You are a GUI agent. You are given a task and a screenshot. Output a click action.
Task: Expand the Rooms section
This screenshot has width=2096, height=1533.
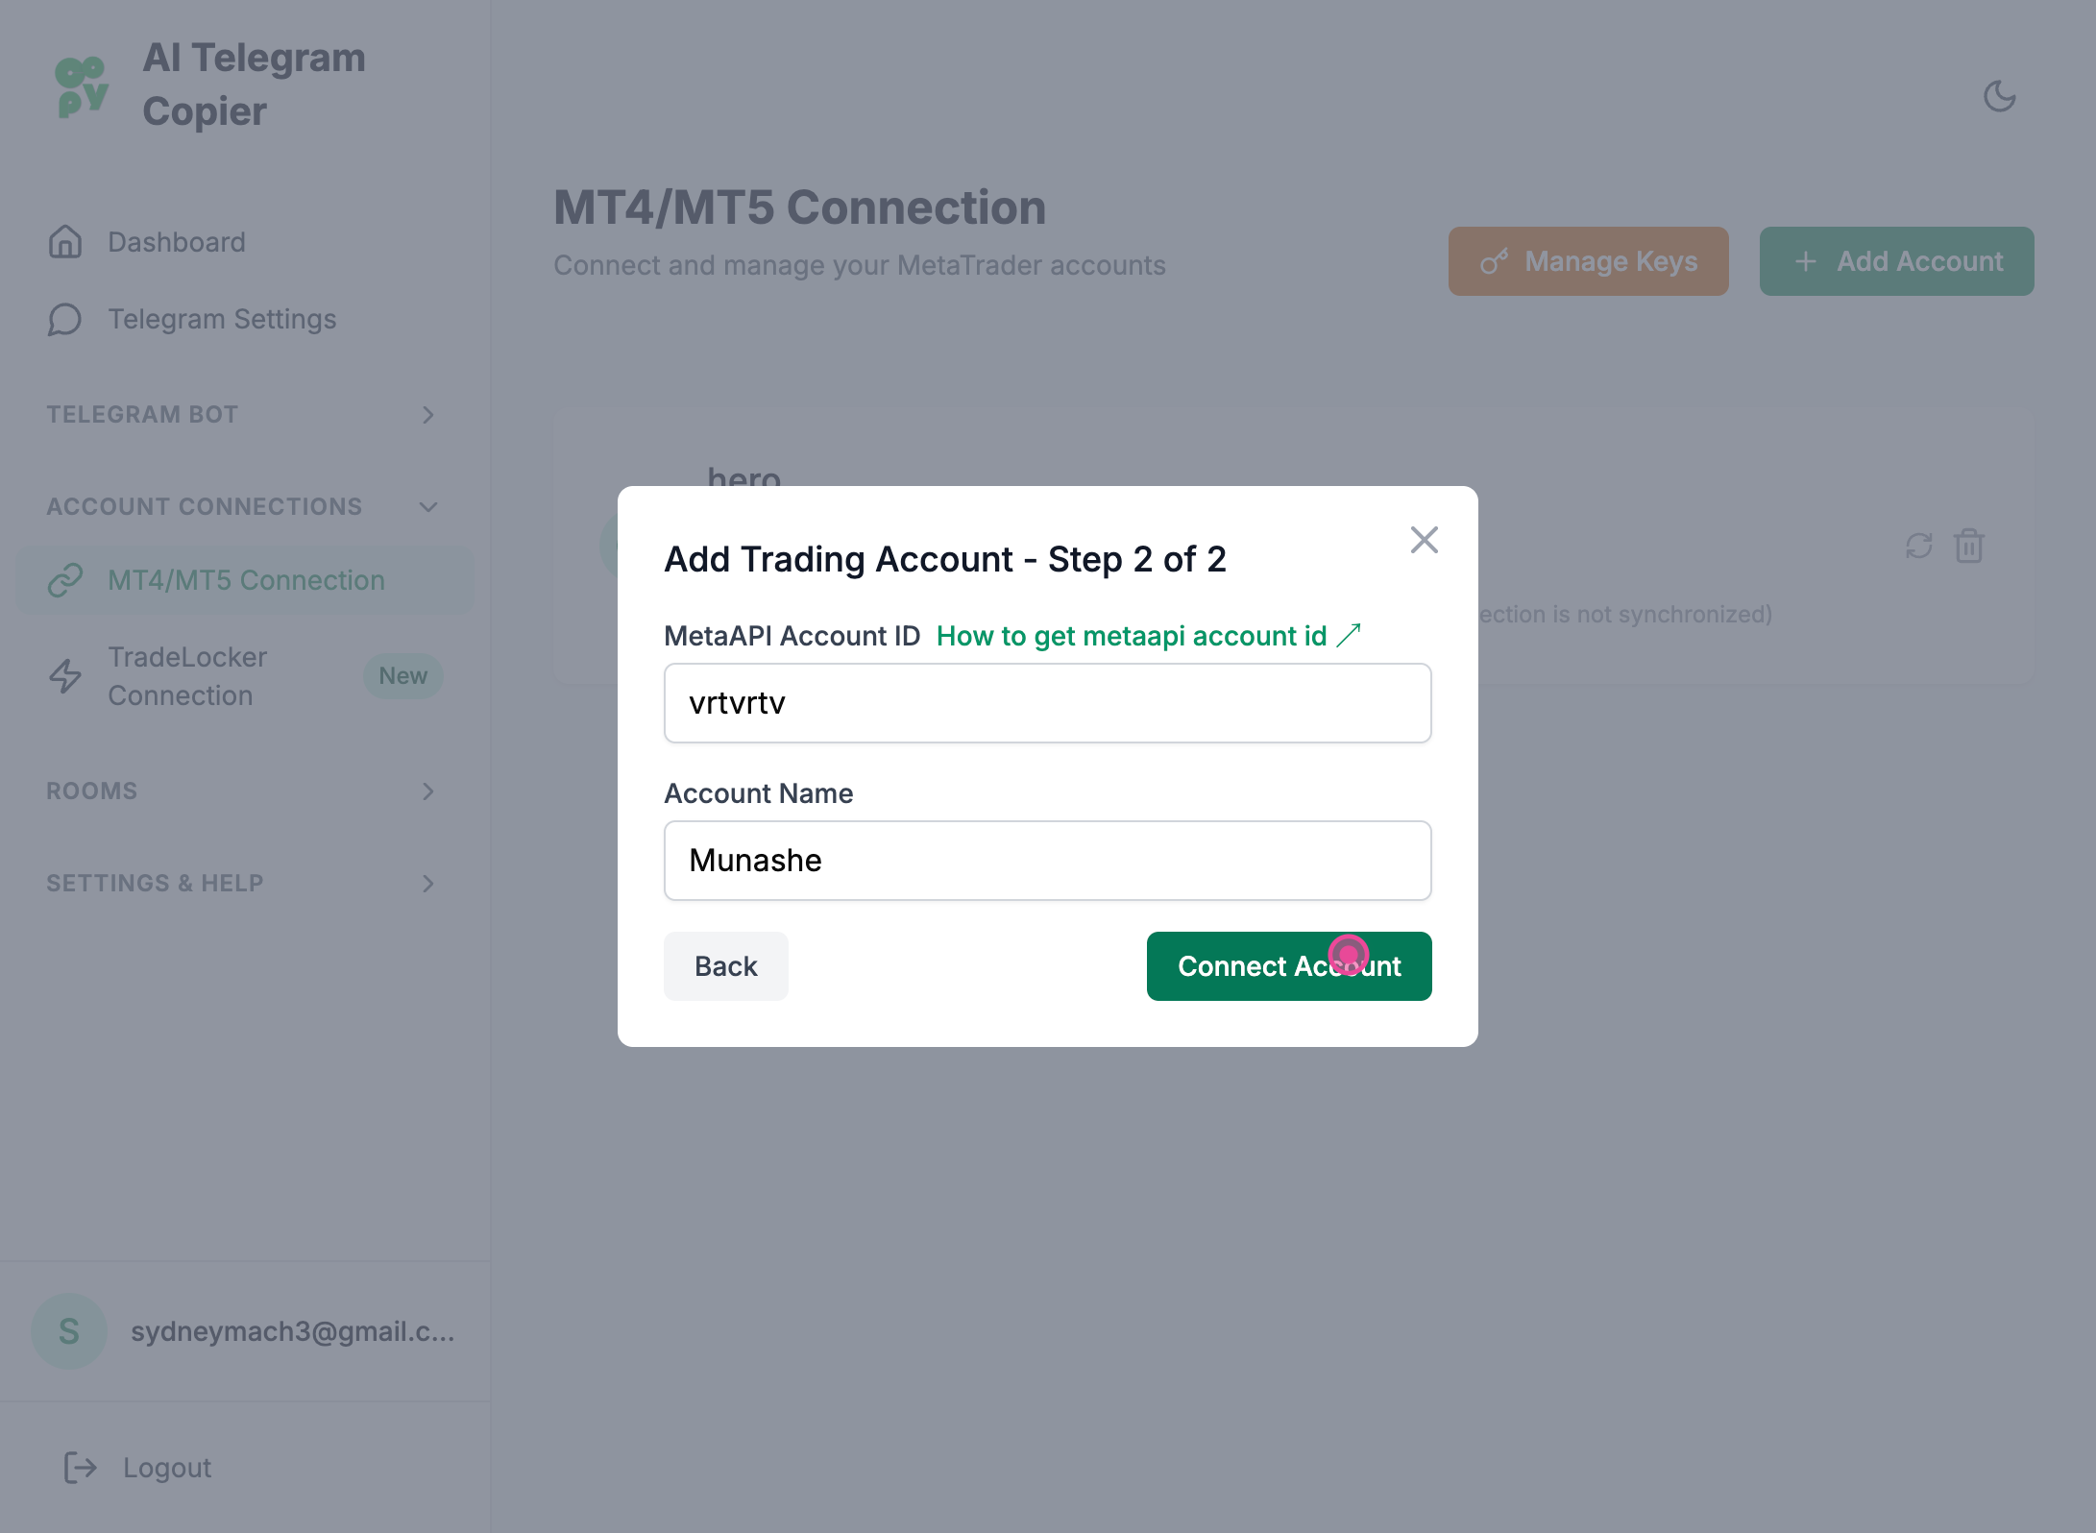pos(428,791)
